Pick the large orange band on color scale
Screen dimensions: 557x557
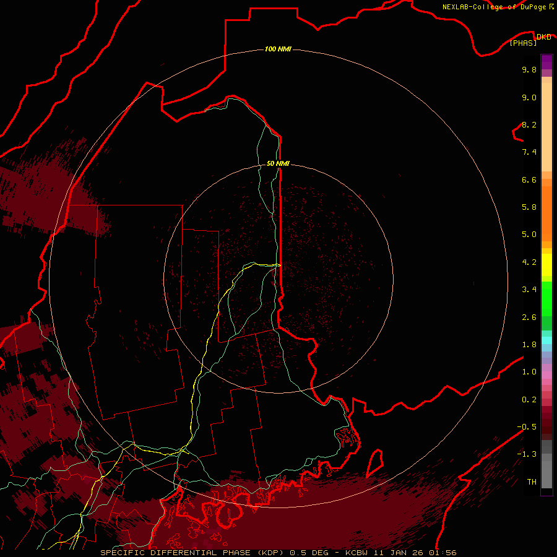pos(546,214)
